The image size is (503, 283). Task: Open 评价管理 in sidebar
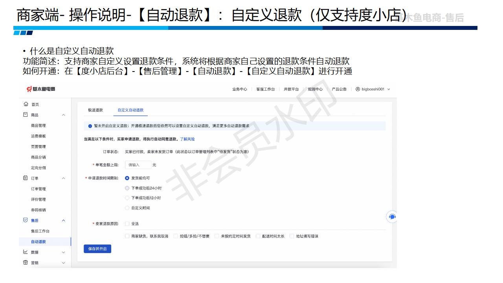39,200
